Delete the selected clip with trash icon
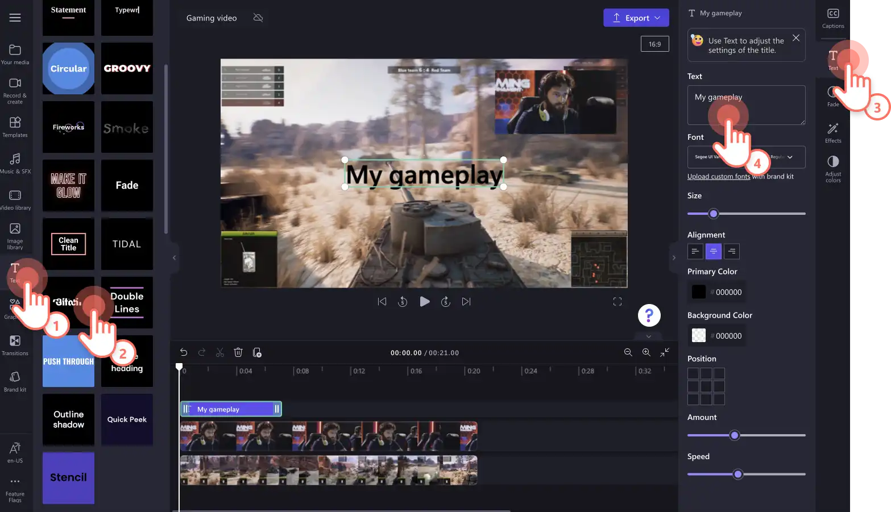The height and width of the screenshot is (512, 891). tap(238, 352)
